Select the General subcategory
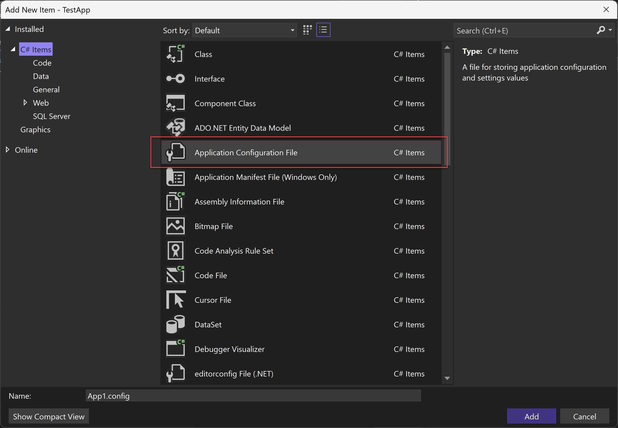 46,89
